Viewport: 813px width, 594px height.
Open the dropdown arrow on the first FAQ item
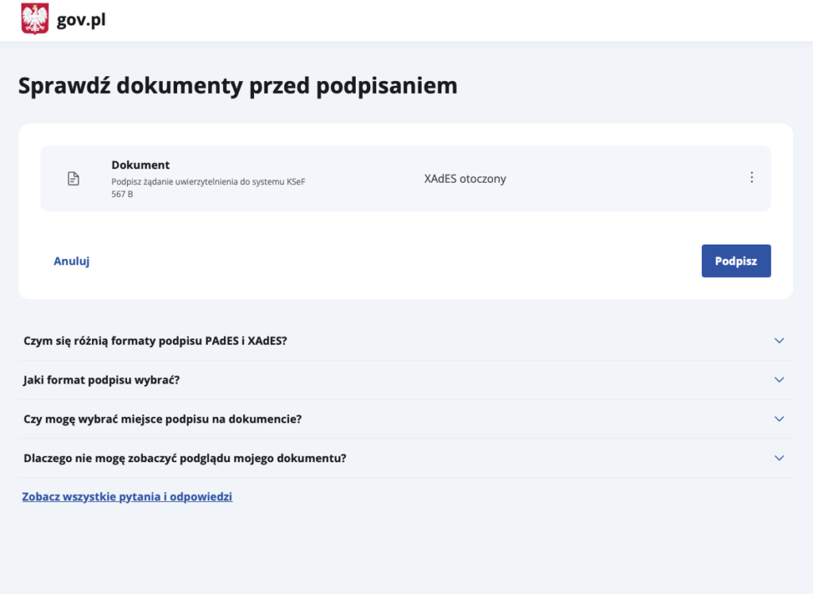pyautogui.click(x=778, y=340)
